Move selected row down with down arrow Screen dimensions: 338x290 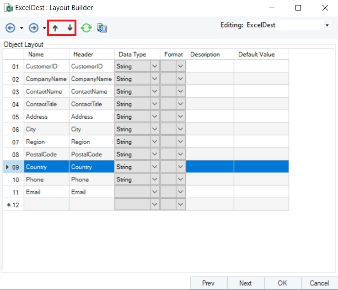click(x=70, y=28)
